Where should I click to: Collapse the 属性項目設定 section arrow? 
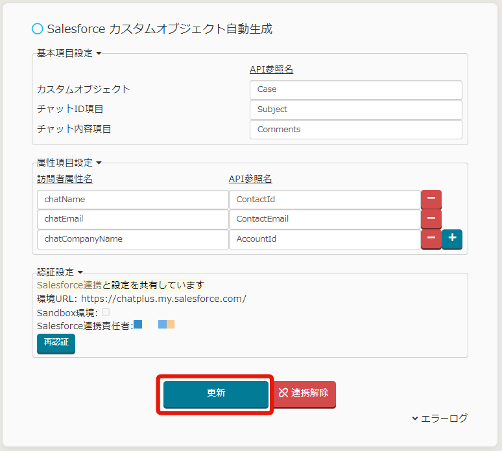click(x=99, y=163)
